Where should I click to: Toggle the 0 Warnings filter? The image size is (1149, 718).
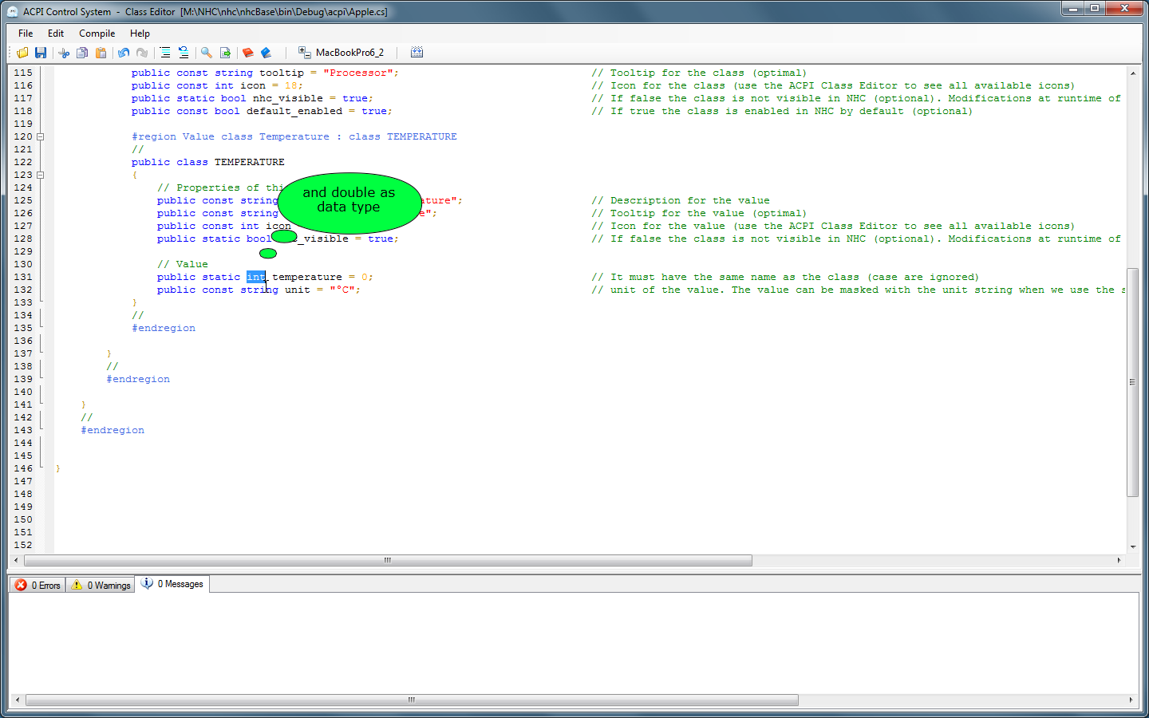pyautogui.click(x=101, y=585)
